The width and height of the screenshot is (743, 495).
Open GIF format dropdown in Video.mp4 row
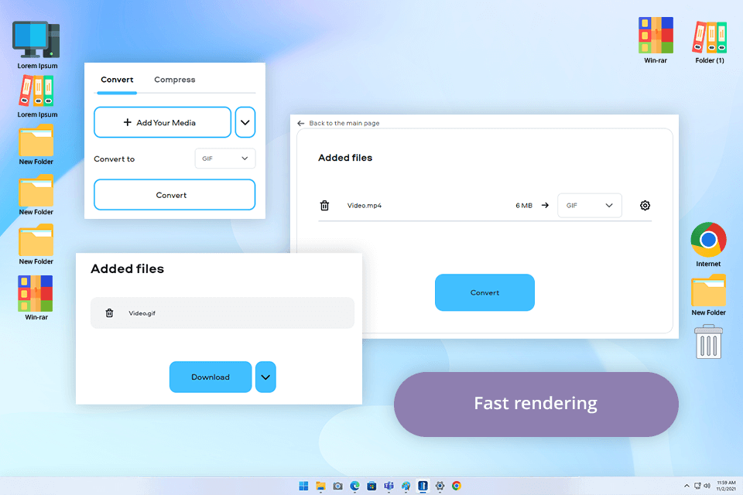[590, 205]
